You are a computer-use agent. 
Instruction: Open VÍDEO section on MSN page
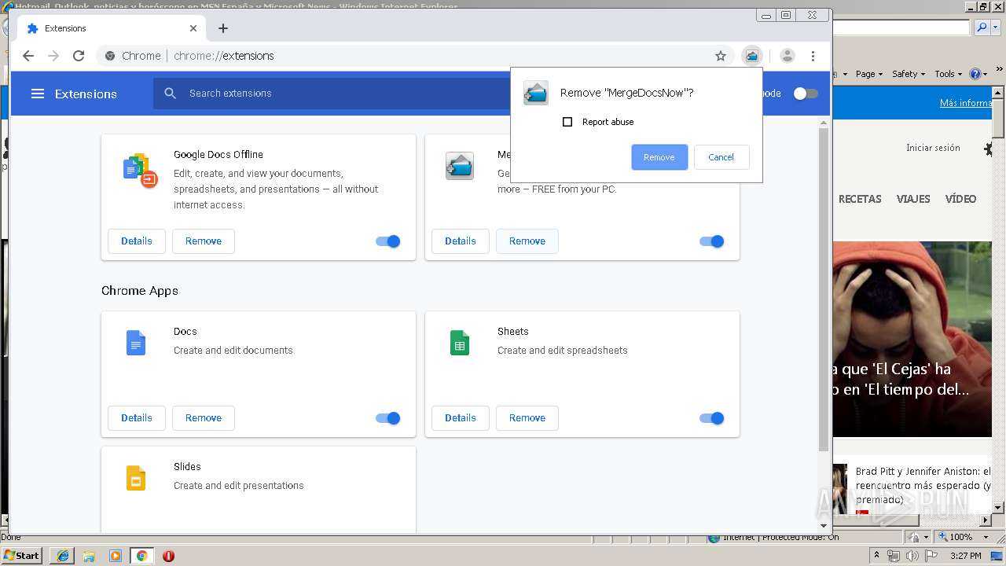(960, 199)
